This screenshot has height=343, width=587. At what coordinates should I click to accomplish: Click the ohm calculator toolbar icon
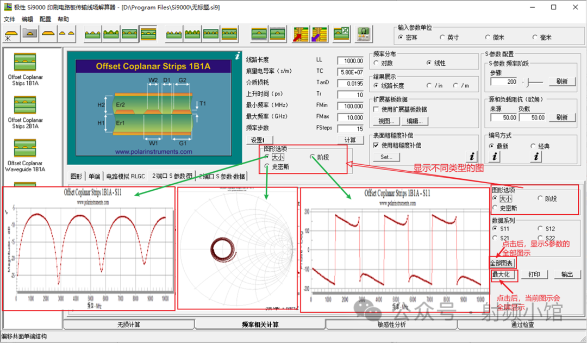[x=363, y=35]
